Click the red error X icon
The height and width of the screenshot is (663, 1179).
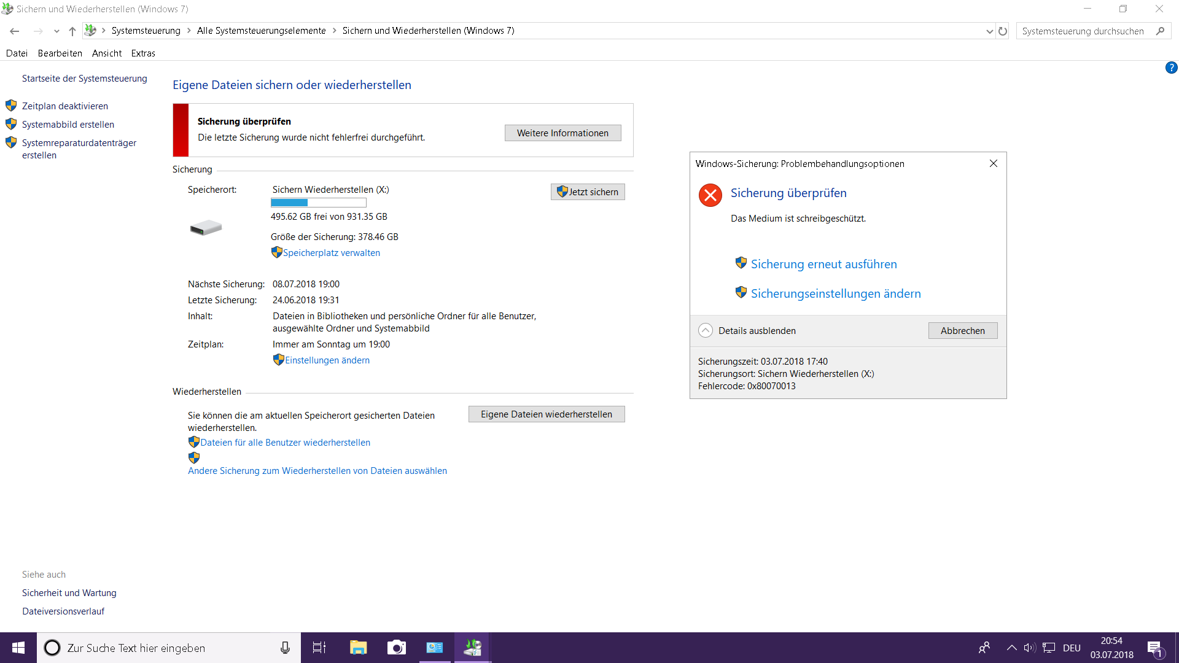click(x=710, y=195)
